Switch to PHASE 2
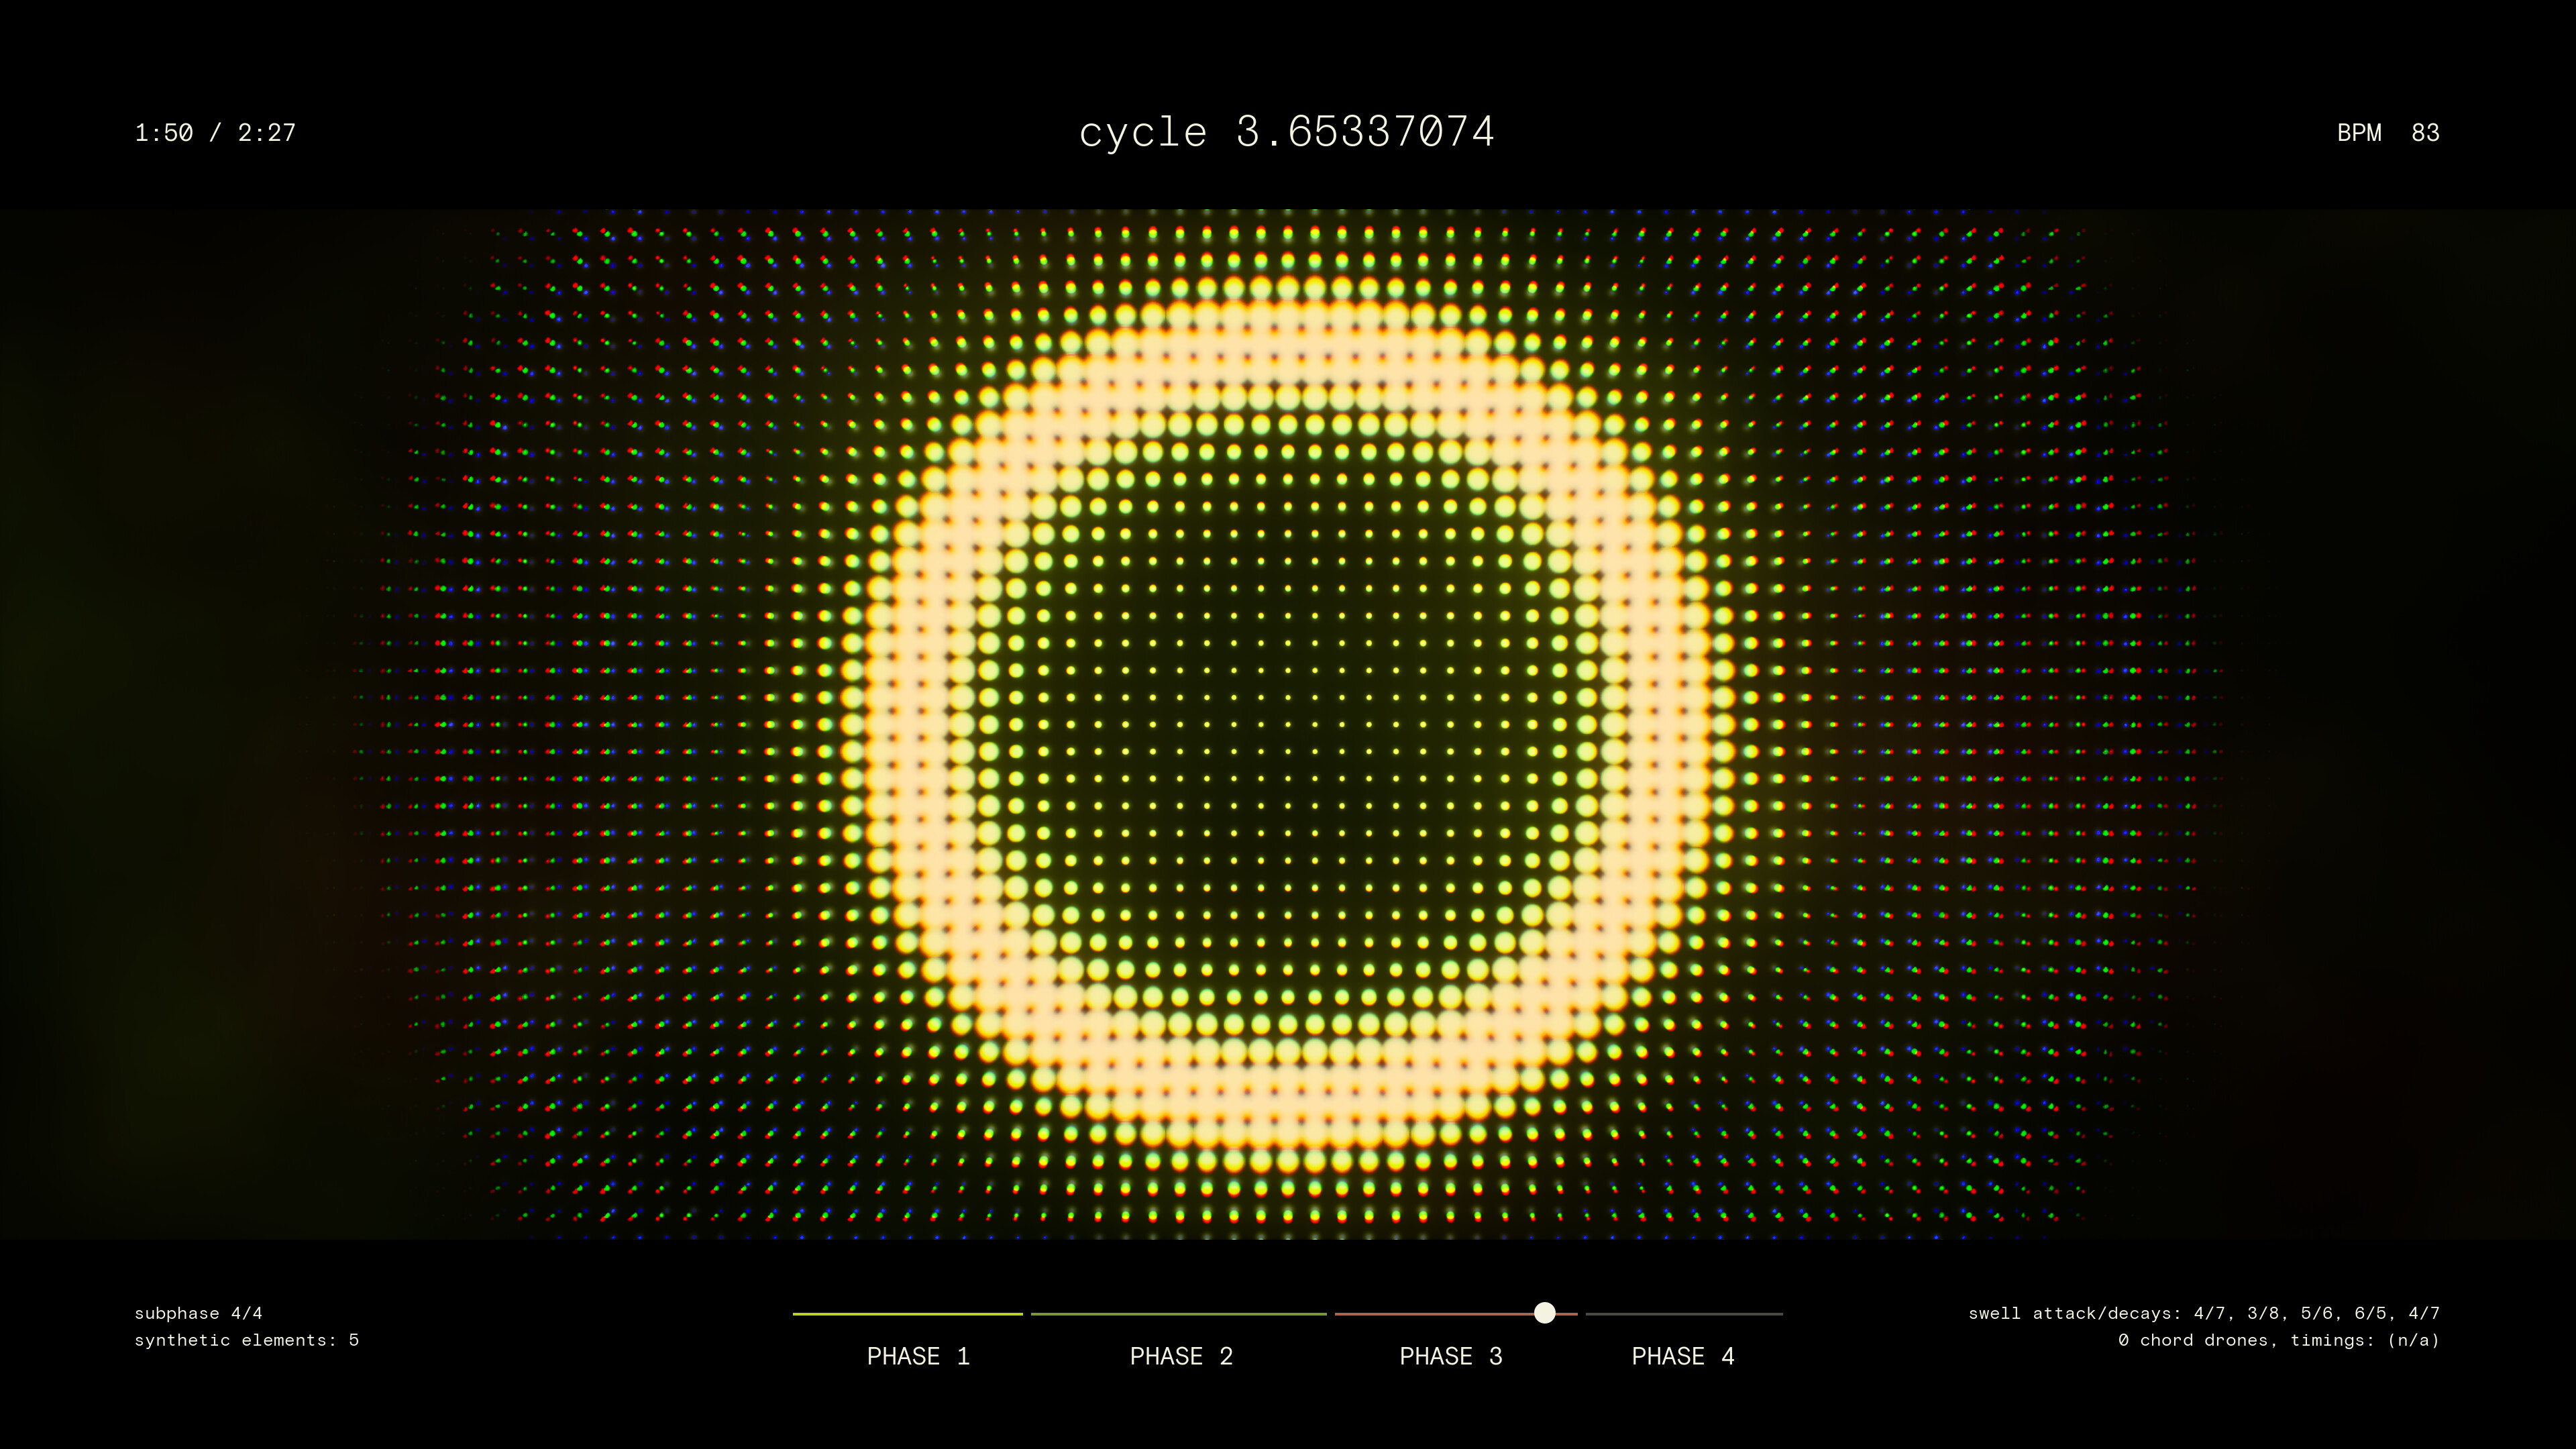Viewport: 2576px width, 1449px height. click(x=1181, y=1356)
